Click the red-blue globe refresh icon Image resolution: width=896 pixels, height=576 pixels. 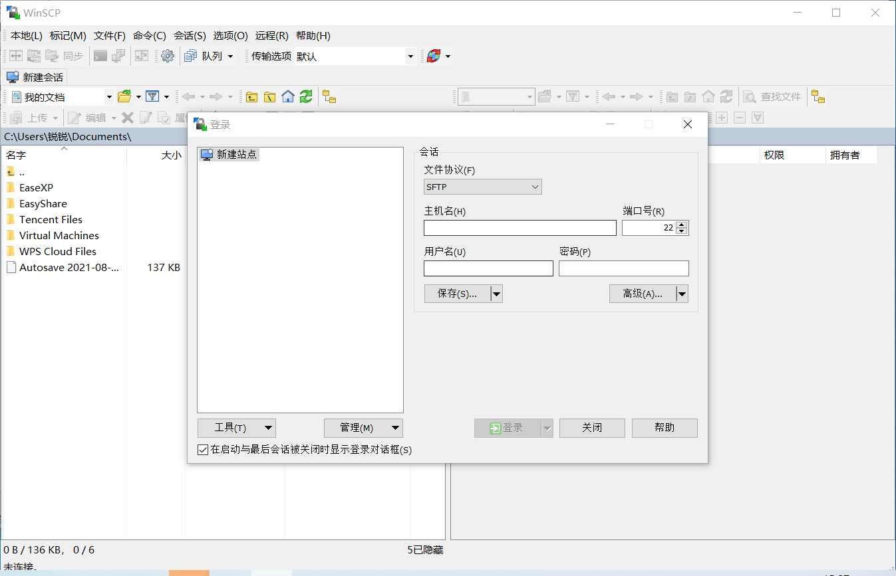[434, 56]
